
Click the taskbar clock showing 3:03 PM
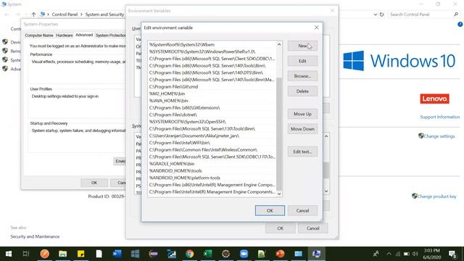point(431,254)
